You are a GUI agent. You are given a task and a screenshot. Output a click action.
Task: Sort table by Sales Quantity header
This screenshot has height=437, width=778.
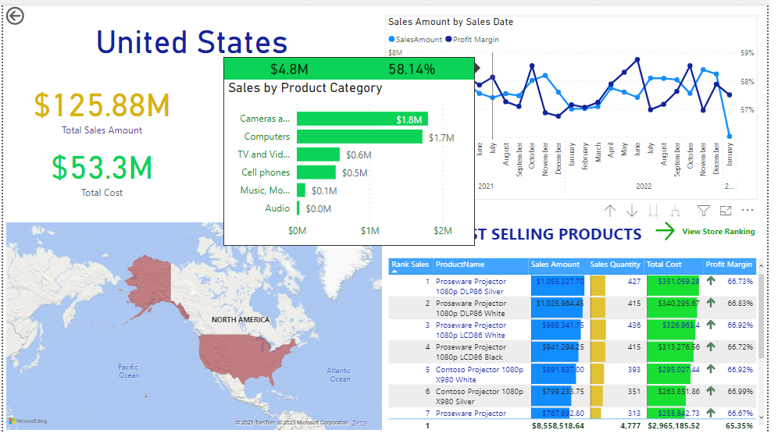(615, 265)
